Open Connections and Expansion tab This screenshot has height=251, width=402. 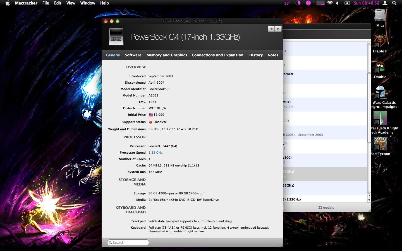tap(217, 55)
